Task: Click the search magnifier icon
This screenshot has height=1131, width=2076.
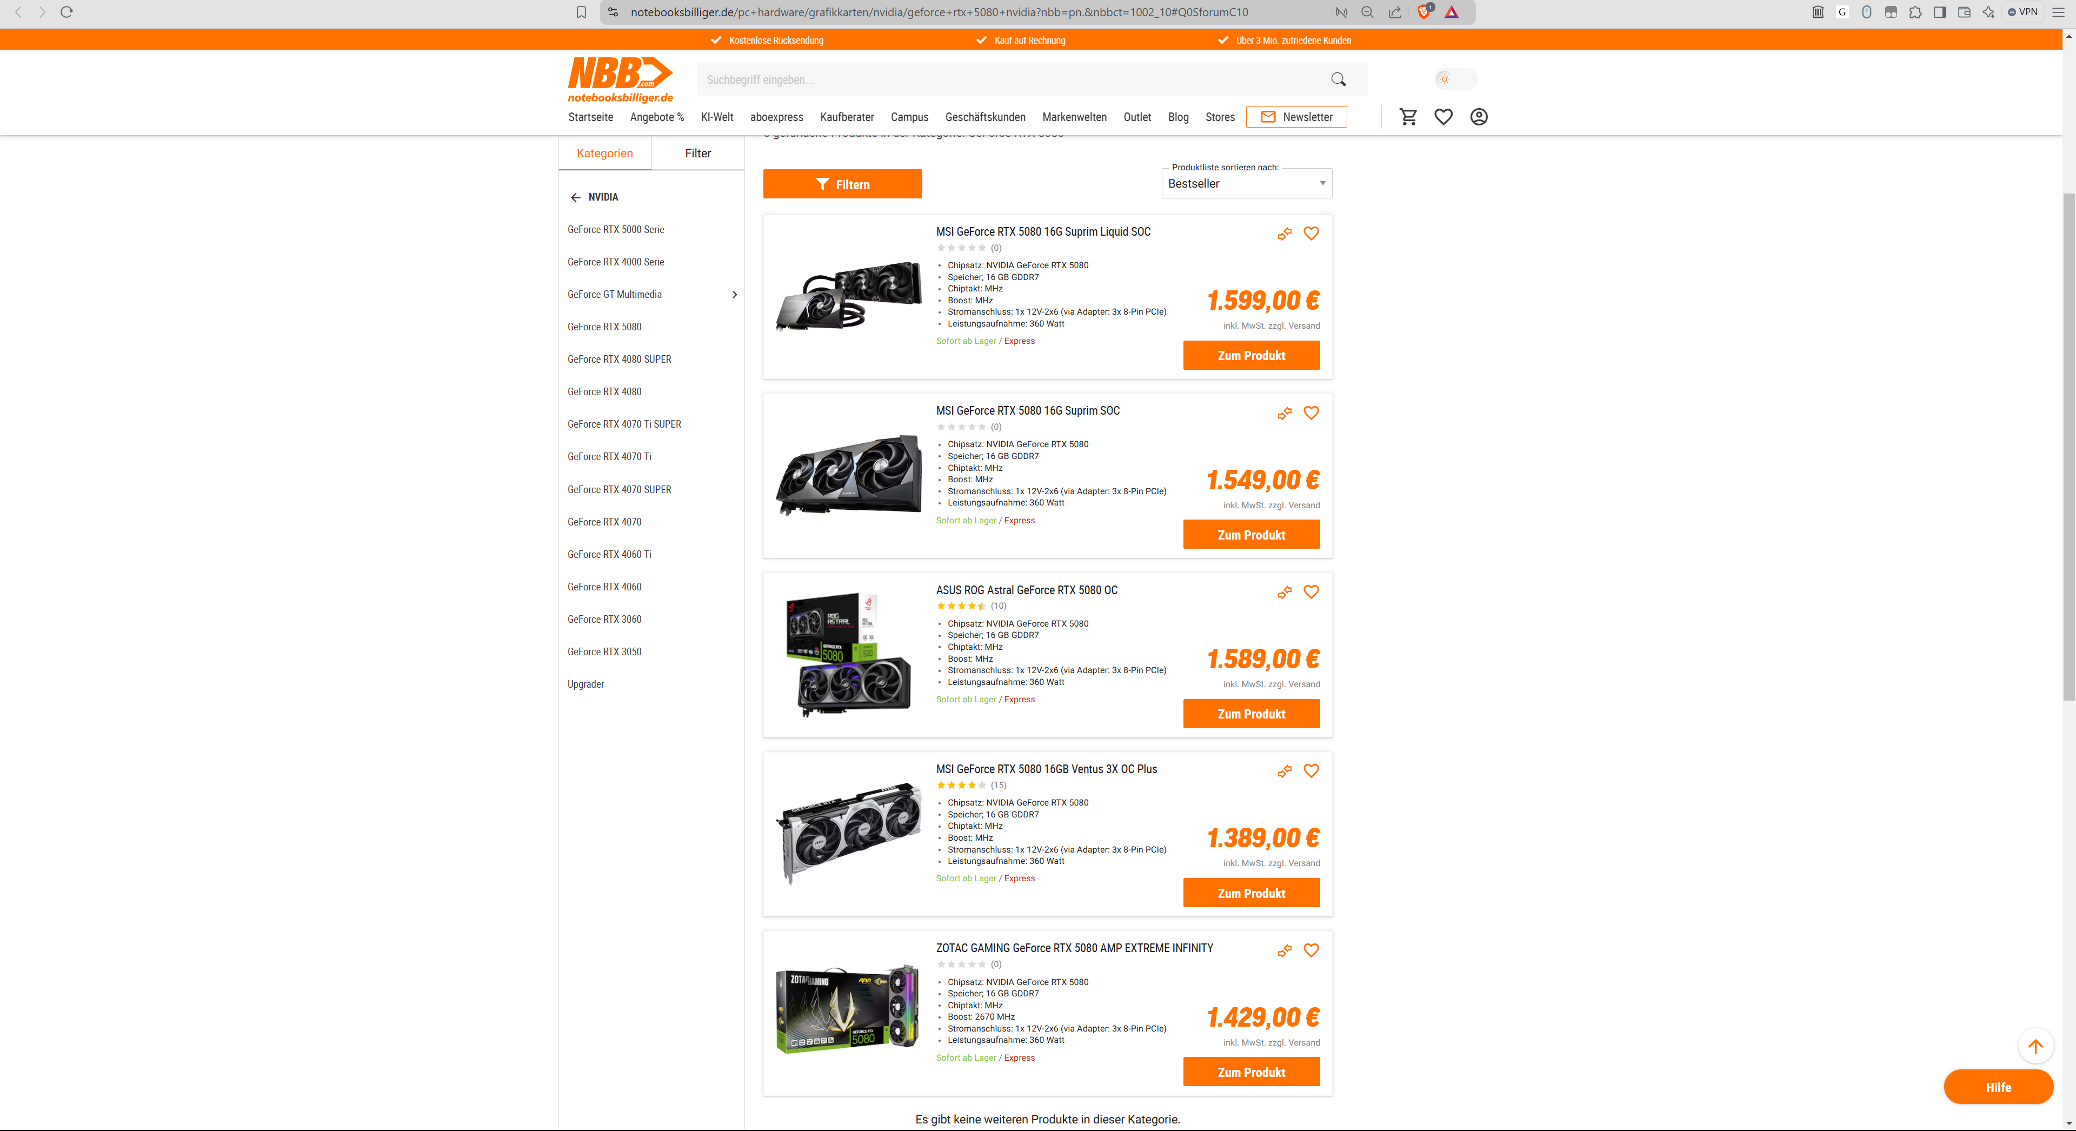Action: point(1339,79)
